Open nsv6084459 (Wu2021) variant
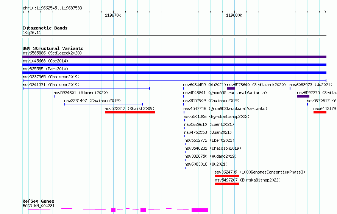The width and height of the screenshot is (337, 214). pos(204,85)
